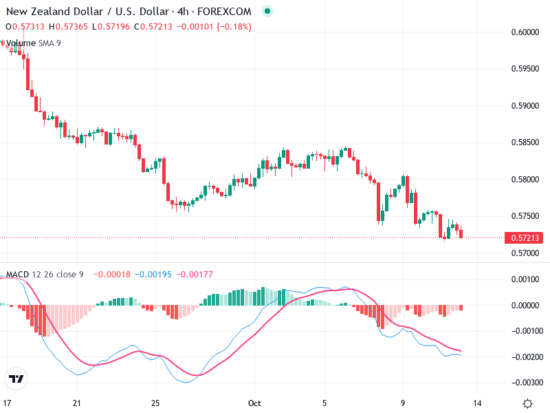Click the closing price value C0.57213
This screenshot has height=413, width=550.
(151, 27)
